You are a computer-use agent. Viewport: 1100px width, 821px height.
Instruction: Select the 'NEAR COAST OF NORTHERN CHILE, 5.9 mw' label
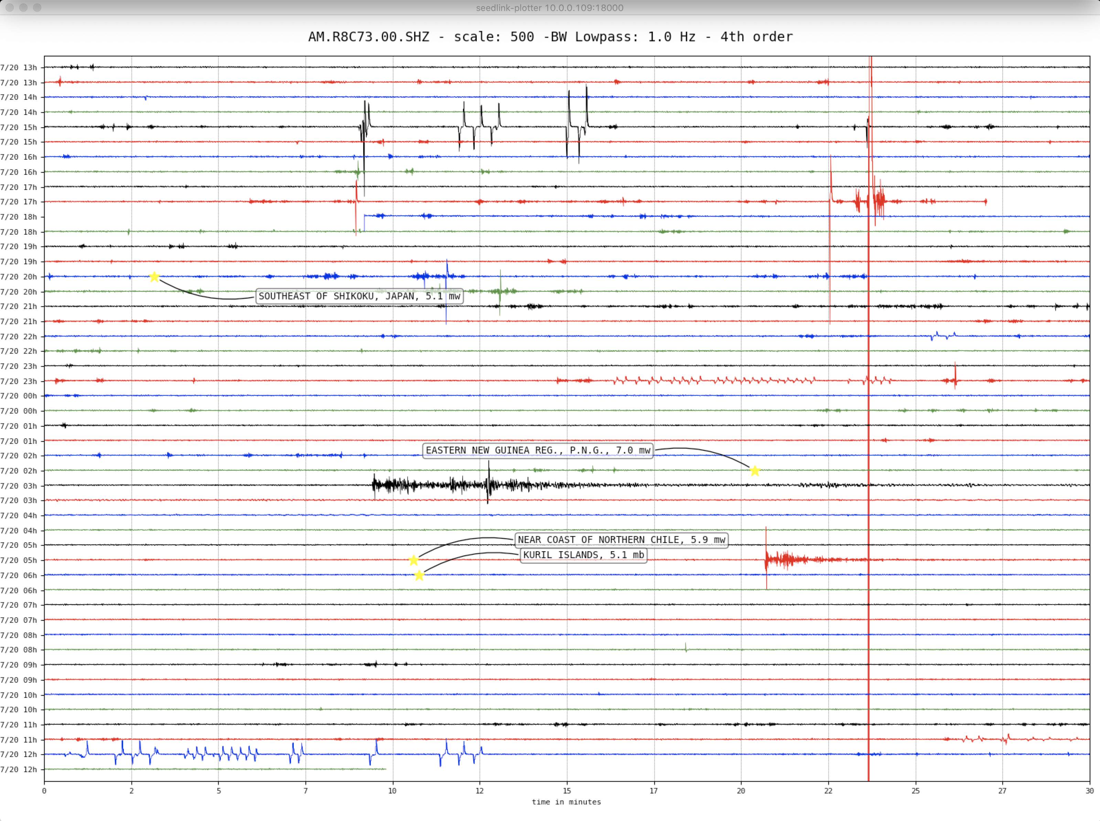pyautogui.click(x=621, y=540)
